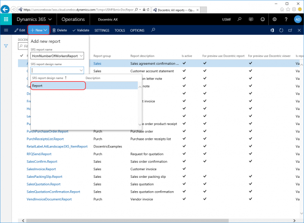This screenshot has height=223, width=304.
Task: Open the SalesInvoice.Report link
Action: pyautogui.click(x=41, y=169)
